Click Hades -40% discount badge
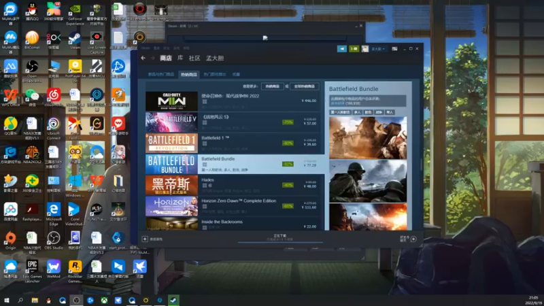544x306 pixels. [x=288, y=185]
